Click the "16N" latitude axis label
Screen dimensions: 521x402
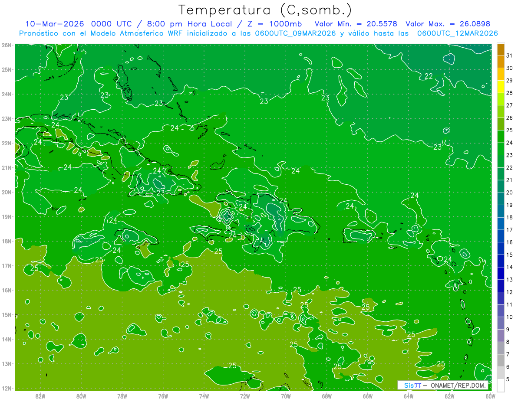[x=7, y=290]
